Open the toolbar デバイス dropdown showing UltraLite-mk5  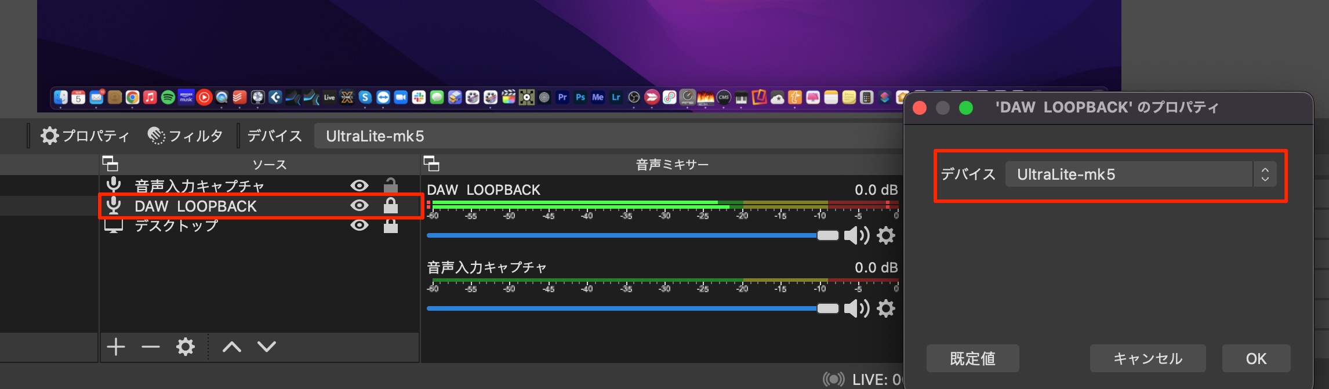609,136
